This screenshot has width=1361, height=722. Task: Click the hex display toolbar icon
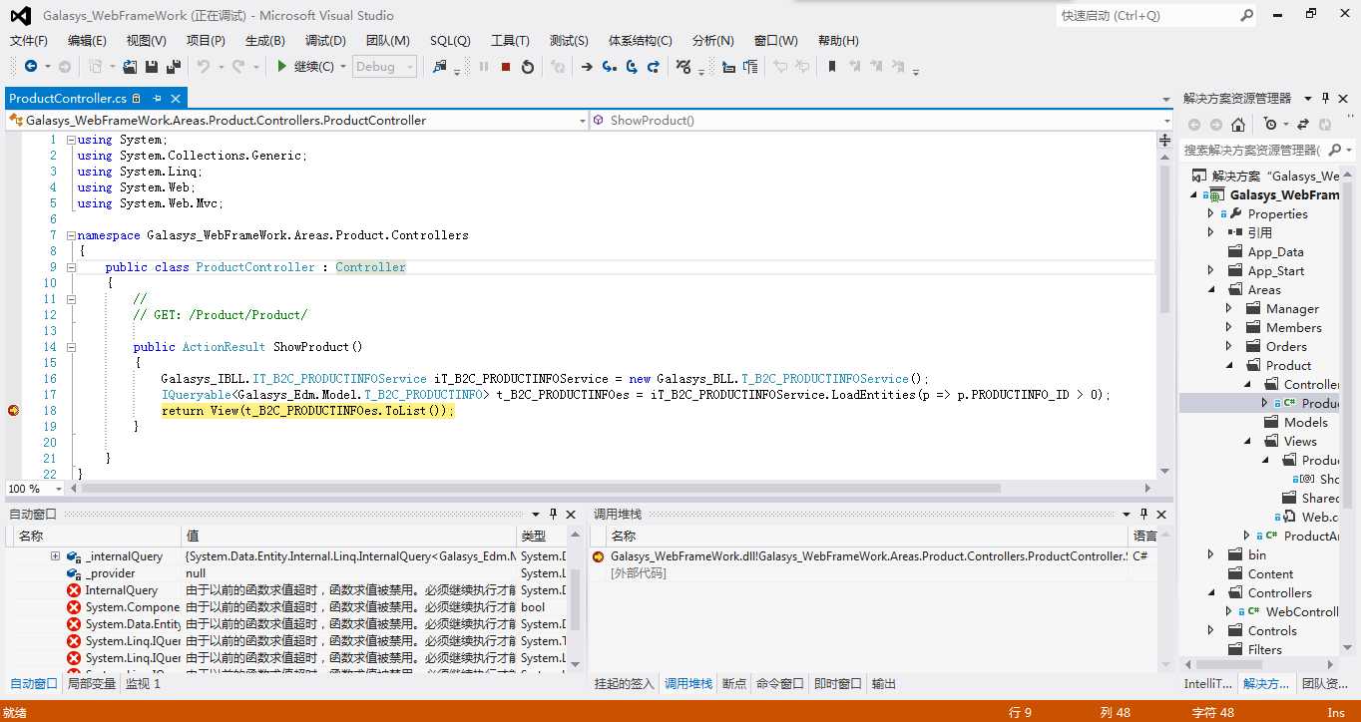tap(683, 67)
